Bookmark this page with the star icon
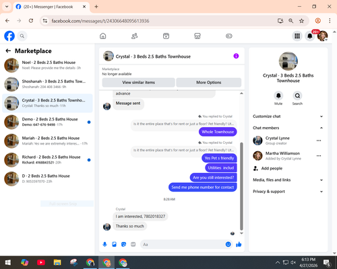 [x=301, y=21]
